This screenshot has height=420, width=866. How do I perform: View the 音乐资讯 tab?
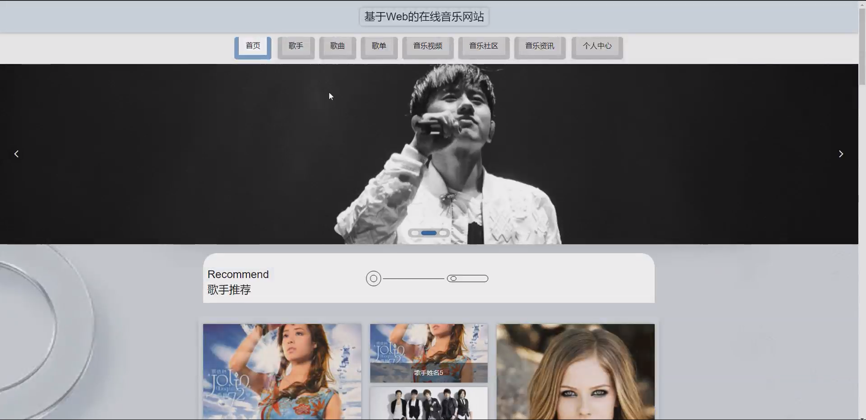click(540, 47)
